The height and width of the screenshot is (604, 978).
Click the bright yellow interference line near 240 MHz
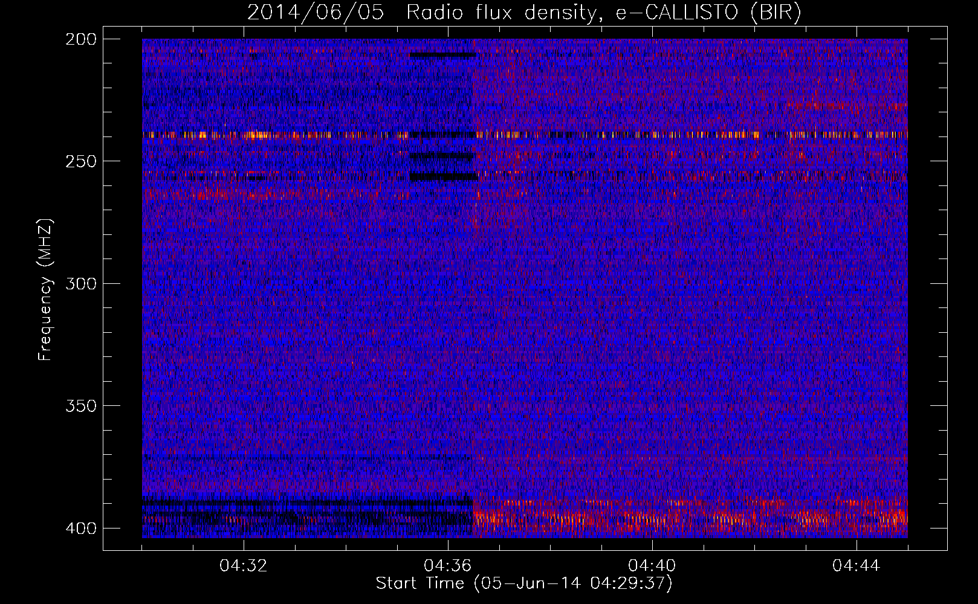tap(525, 135)
